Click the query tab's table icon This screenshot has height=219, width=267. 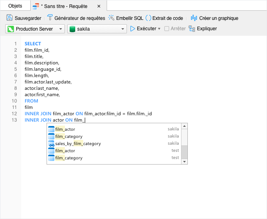36,6
